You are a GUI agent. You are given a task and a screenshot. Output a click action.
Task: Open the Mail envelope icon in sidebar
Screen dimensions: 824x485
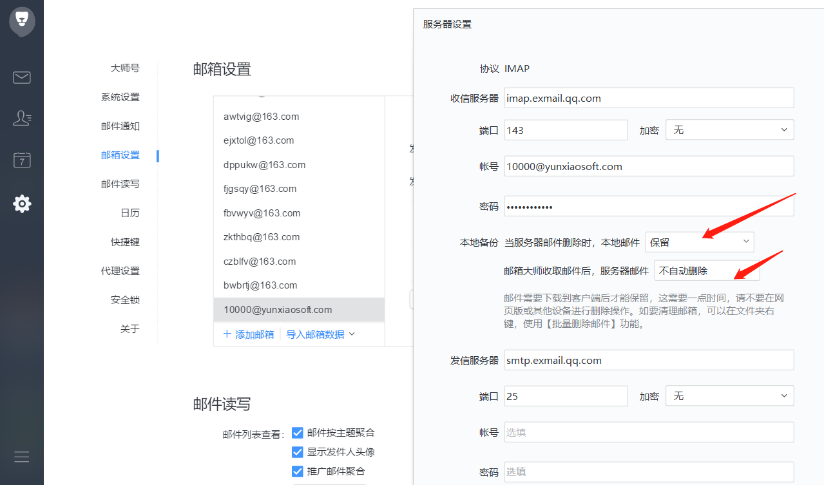(x=21, y=77)
